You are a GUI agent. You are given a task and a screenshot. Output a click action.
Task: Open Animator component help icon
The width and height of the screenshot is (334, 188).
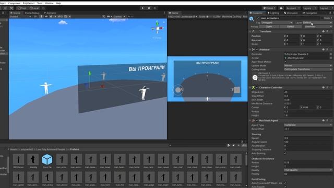(x=324, y=50)
